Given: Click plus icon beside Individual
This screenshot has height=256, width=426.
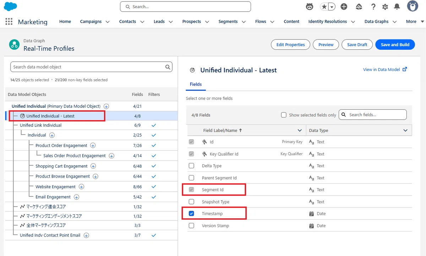Looking at the screenshot, I should [52, 135].
